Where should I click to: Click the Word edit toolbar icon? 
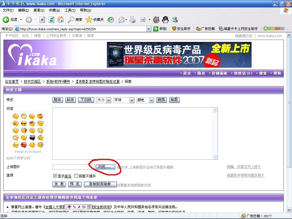point(143,20)
